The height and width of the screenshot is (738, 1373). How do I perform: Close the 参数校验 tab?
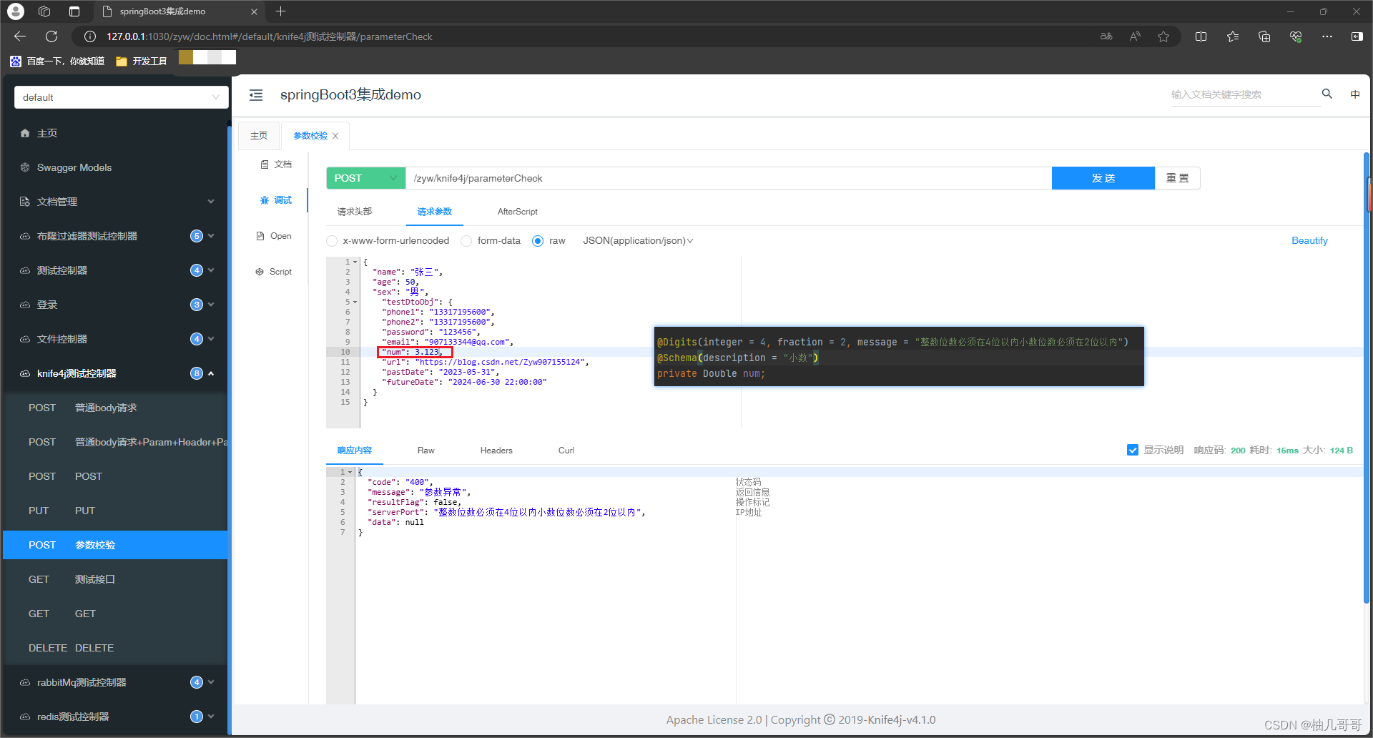tap(335, 136)
